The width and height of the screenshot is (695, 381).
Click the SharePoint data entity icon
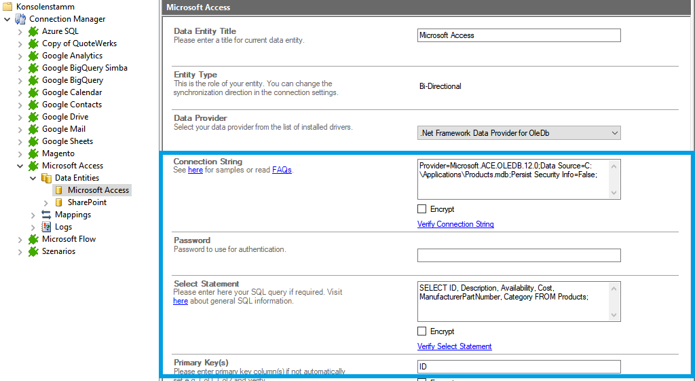pos(59,202)
